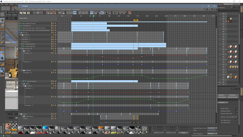
Task: Toggle solo button on Cloner track
Action: (55, 114)
